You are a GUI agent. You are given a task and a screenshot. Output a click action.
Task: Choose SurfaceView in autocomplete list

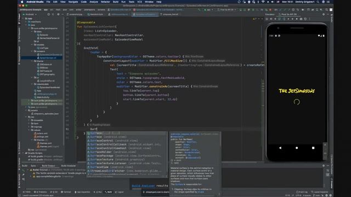pyautogui.click(x=127, y=167)
